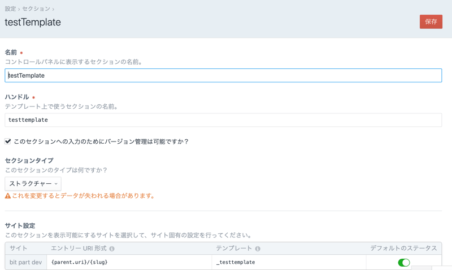Click the {parent.uri}/{slug} URI format field
Screen dimensions: 452x270
(x=129, y=262)
